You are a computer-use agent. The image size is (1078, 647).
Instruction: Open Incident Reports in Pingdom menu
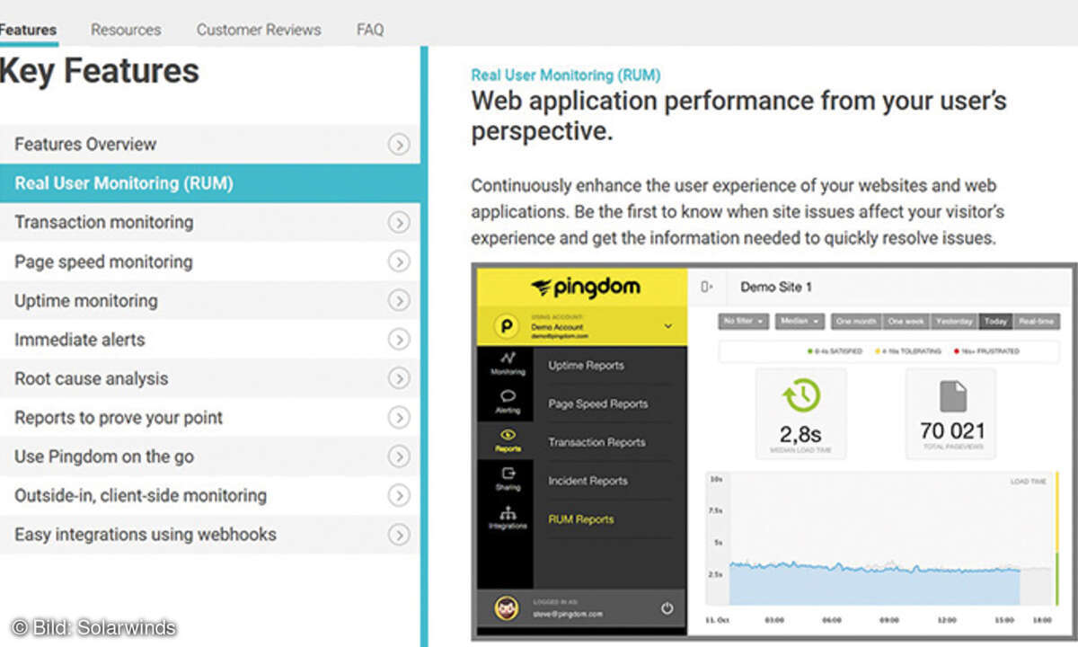pyautogui.click(x=588, y=482)
